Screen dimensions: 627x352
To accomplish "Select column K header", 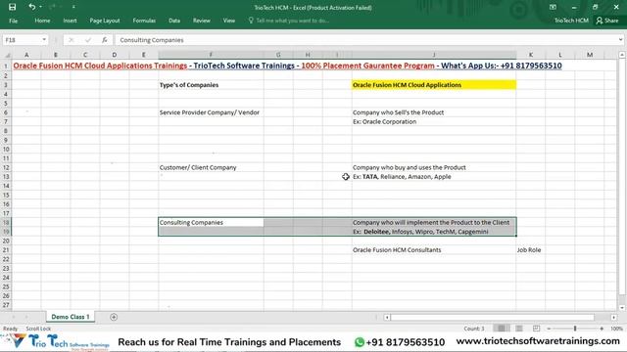I will coord(531,55).
